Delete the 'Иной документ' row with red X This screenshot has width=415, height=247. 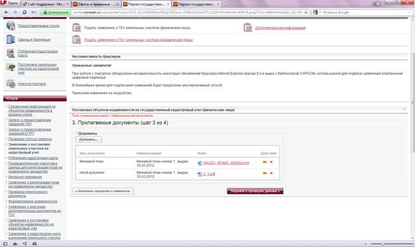(x=271, y=173)
